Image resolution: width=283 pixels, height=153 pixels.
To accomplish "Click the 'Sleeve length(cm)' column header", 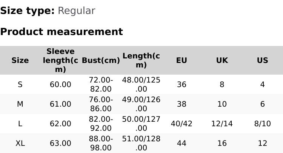I will 60,60.
